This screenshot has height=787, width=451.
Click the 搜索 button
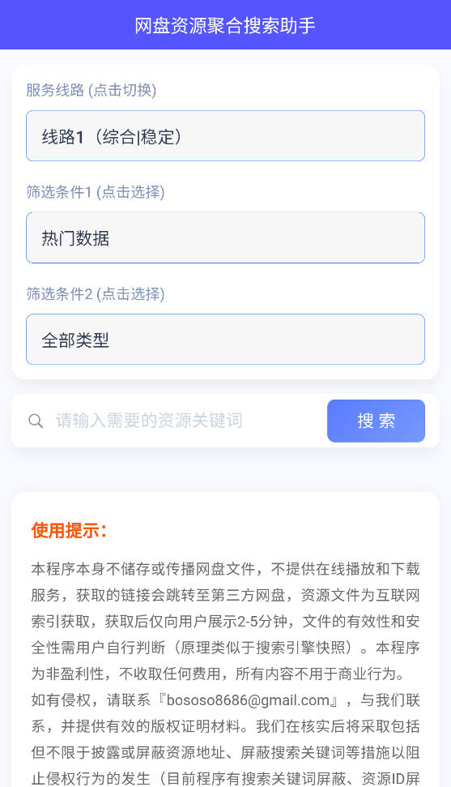(x=376, y=421)
